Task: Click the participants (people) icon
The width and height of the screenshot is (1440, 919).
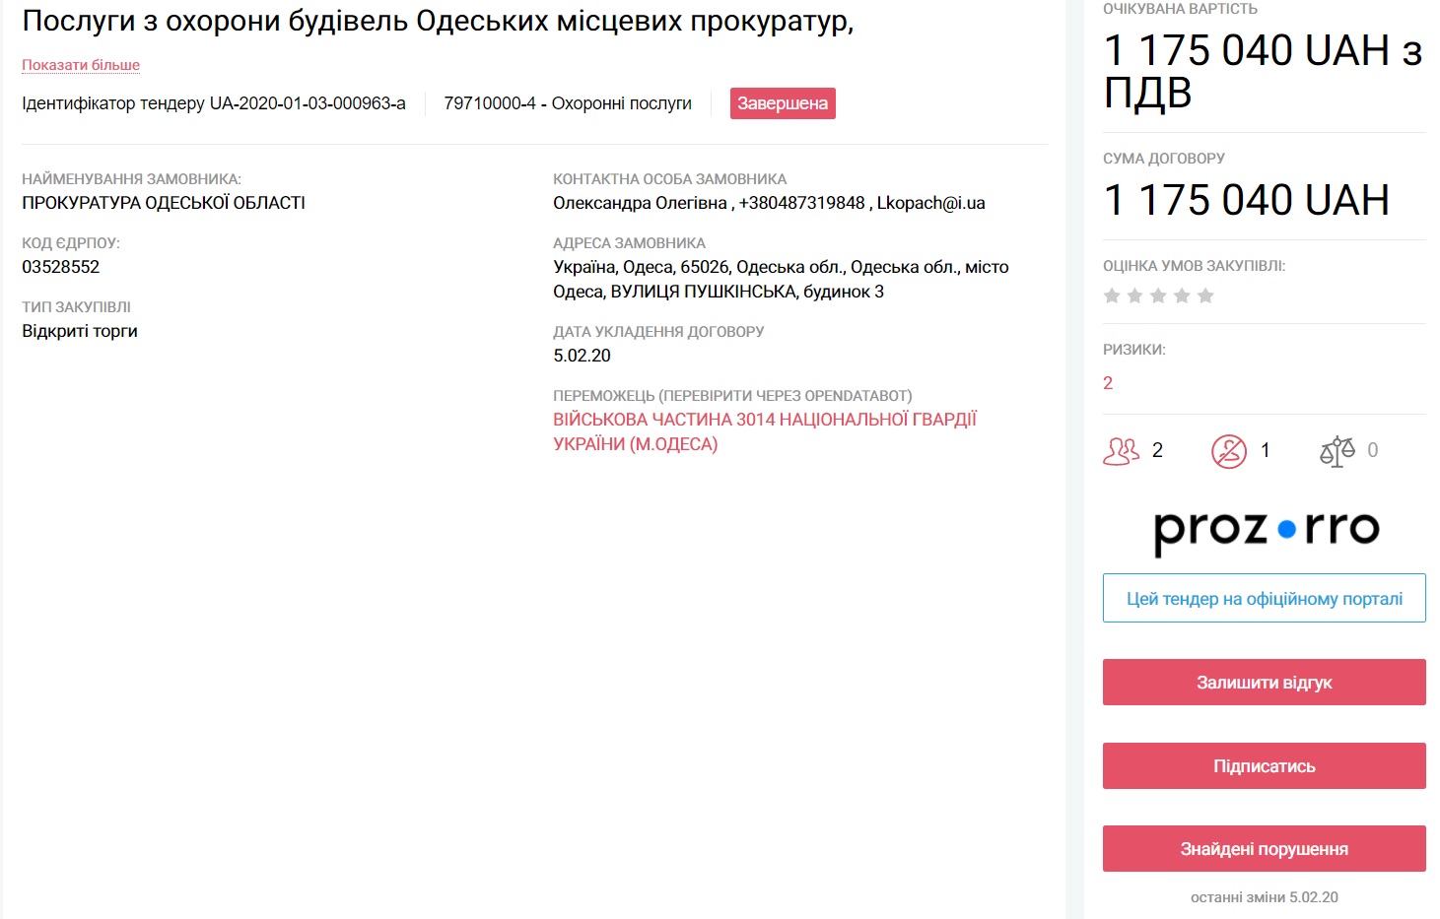Action: (1121, 451)
